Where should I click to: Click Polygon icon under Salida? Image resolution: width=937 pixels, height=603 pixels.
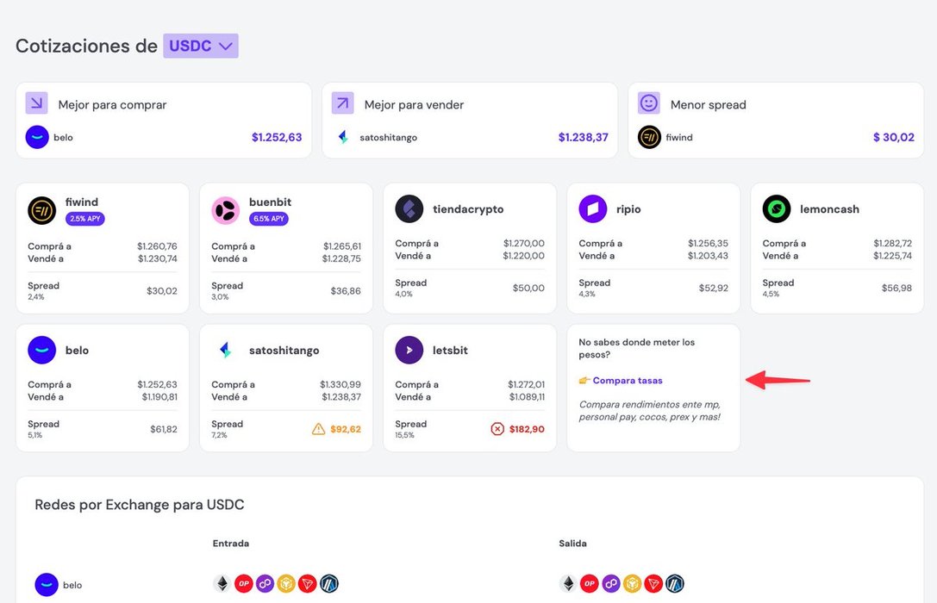[611, 583]
